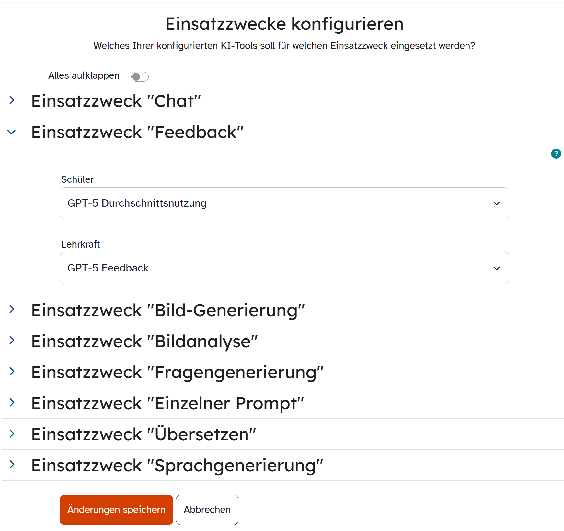Screen dimensions: 564x531
Task: Expand the "Fragengenerierung" section chevron
Action: pyautogui.click(x=12, y=372)
